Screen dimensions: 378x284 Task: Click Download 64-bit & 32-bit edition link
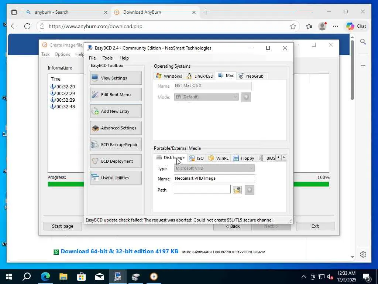(x=119, y=251)
